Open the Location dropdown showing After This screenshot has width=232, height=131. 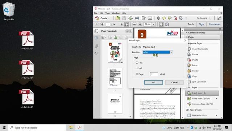coord(158,52)
